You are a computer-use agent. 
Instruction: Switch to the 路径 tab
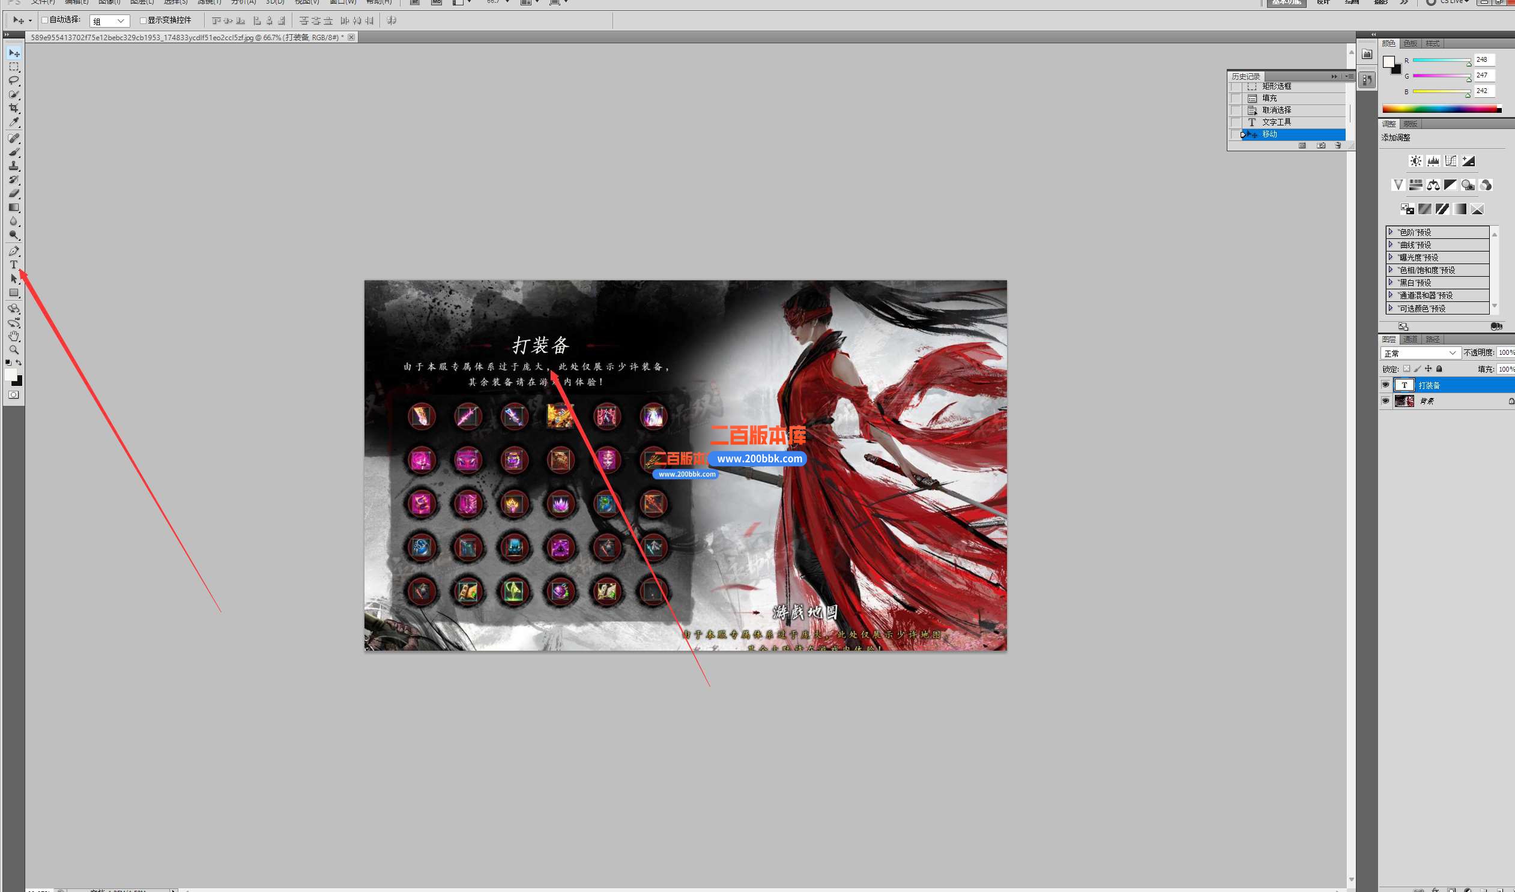click(1433, 339)
